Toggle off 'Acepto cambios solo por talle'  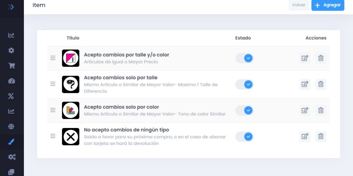coord(244,84)
